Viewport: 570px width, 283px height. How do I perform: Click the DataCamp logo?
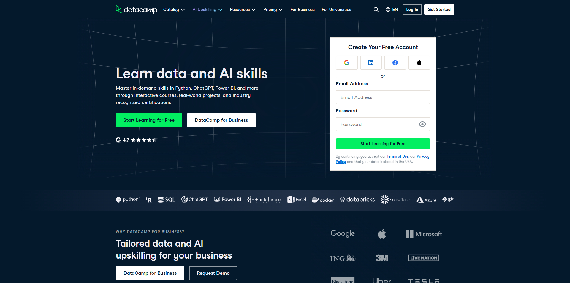point(136,9)
